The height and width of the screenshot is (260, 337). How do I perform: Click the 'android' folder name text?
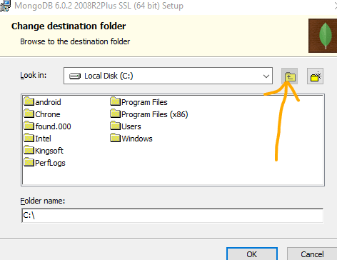48,102
